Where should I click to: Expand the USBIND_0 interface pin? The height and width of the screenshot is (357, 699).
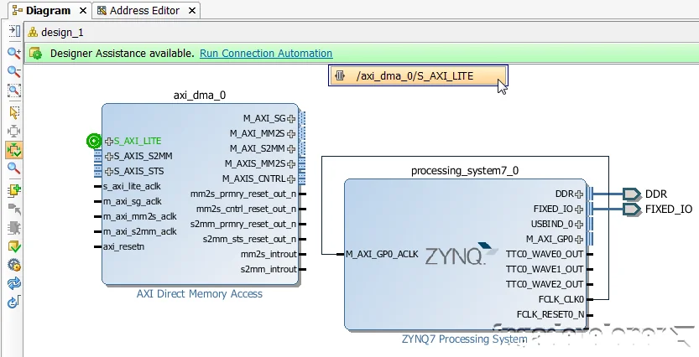pos(579,225)
